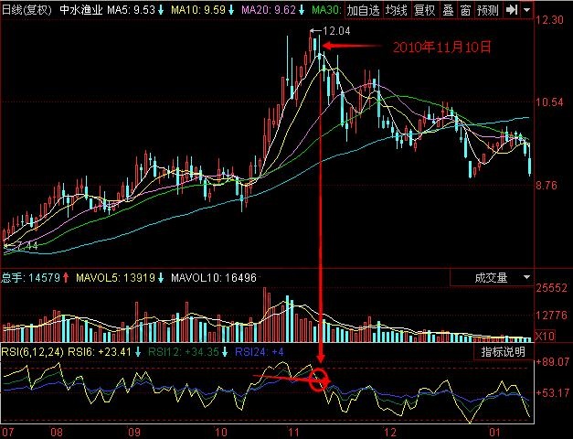The height and width of the screenshot is (439, 573).
Task: Click the red circle marker on the RSI chart
Action: 318,380
